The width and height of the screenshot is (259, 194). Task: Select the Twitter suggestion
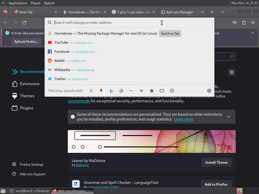[x=129, y=79]
